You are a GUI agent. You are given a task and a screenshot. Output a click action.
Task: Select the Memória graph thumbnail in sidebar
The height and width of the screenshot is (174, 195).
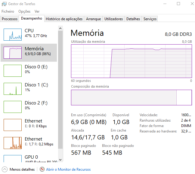(x=13, y=53)
